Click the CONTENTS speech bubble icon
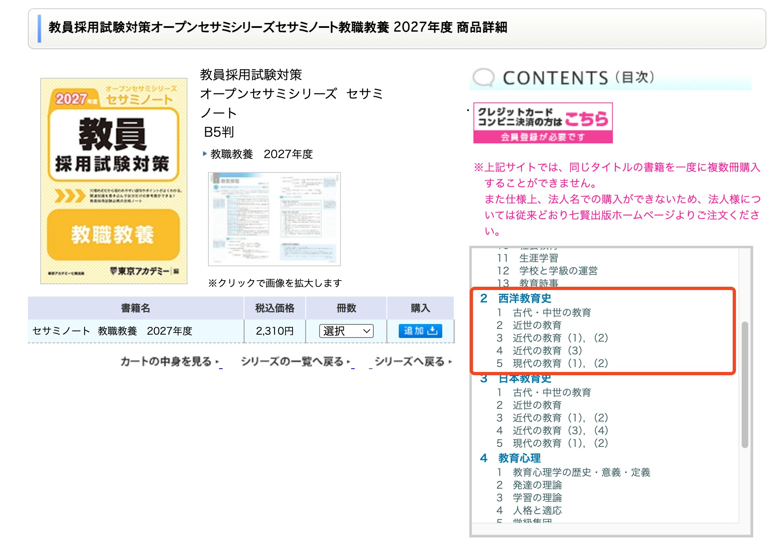Screen dimensions: 777x544 click(x=484, y=77)
